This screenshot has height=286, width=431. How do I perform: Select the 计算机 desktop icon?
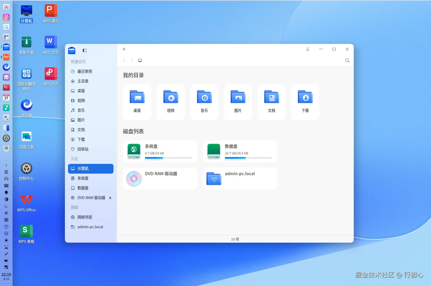click(27, 14)
